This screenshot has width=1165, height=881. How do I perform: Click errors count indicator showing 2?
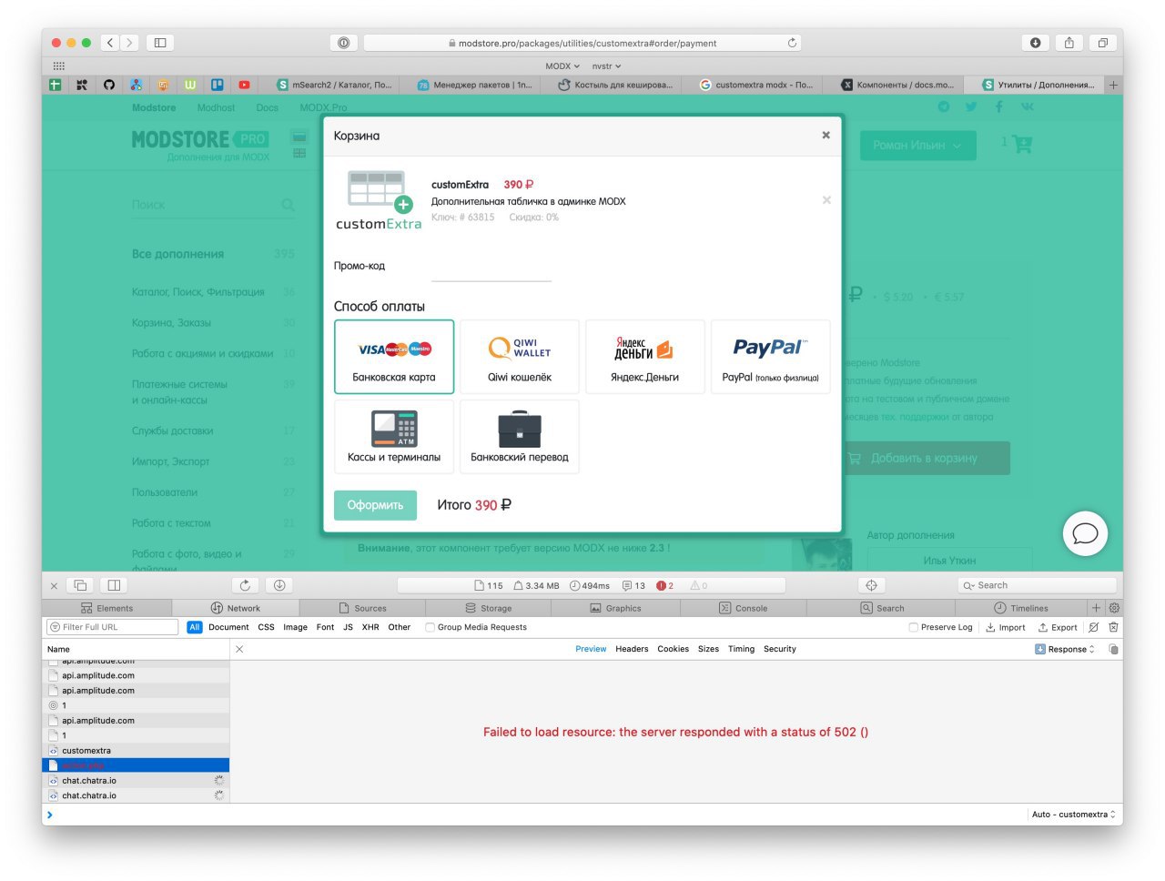(664, 586)
